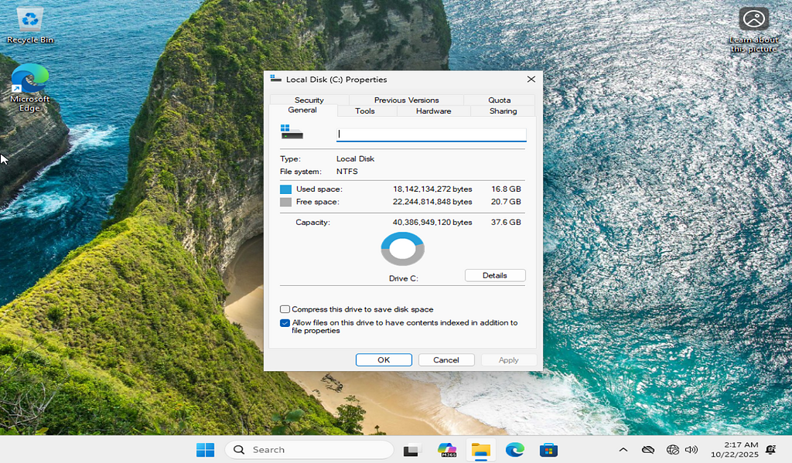792x463 pixels.
Task: Open the Security tab
Action: (x=309, y=100)
